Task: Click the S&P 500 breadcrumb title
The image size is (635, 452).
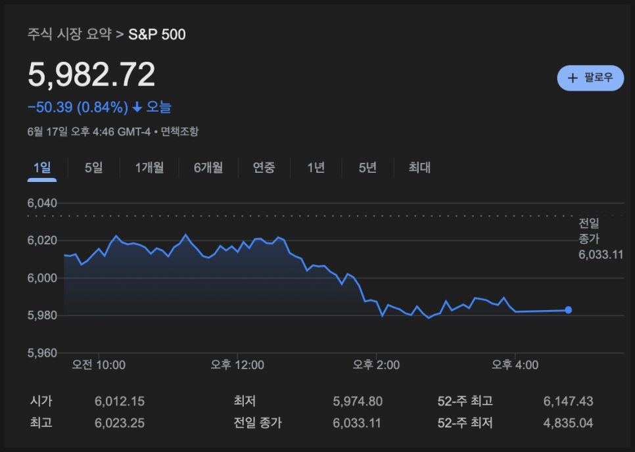Action: pos(157,34)
